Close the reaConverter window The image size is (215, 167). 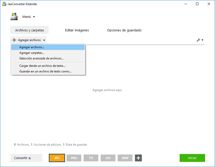209,4
